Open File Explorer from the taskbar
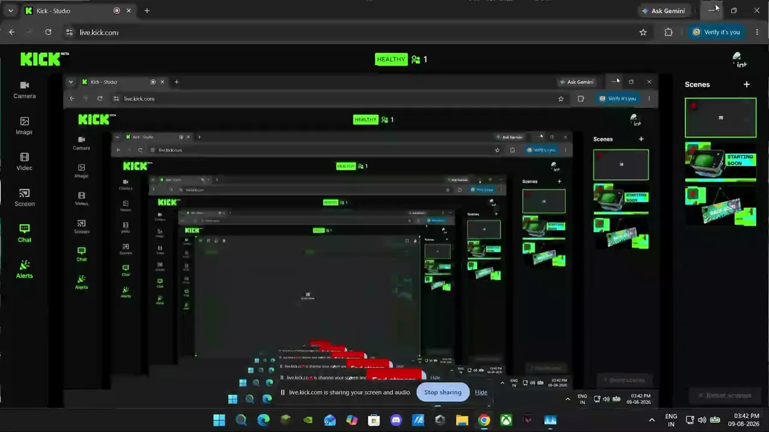Image resolution: width=769 pixels, height=432 pixels. click(x=462, y=420)
